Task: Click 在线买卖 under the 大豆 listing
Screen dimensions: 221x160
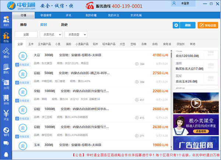Action: (22, 64)
